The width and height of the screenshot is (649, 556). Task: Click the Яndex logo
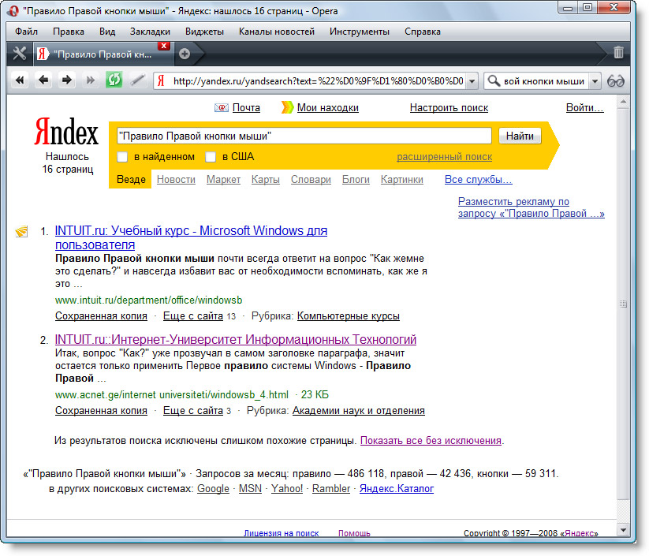pyautogui.click(x=66, y=132)
